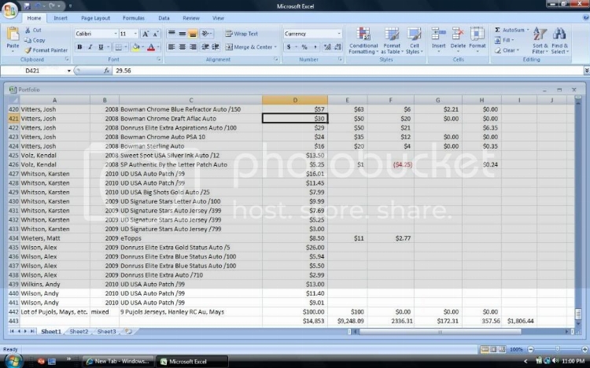Open Find & Select menu
This screenshot has width=590, height=368.
click(560, 41)
